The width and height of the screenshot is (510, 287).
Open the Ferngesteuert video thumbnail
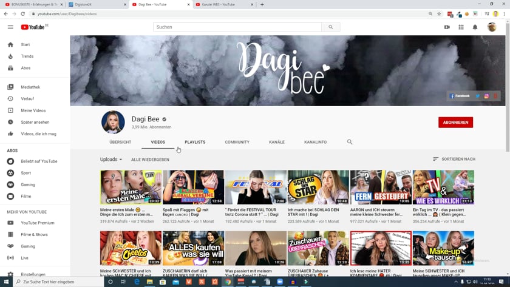(381, 187)
